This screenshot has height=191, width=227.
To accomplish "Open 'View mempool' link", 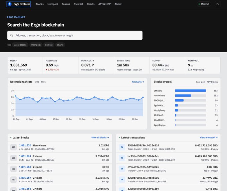I will pyautogui.click(x=209, y=137).
